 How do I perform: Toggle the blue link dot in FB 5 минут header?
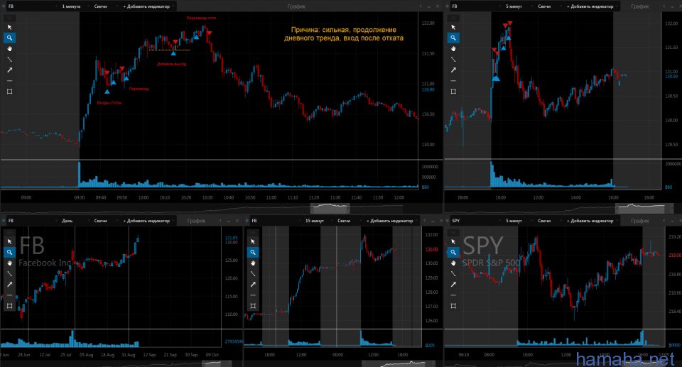tap(448, 6)
